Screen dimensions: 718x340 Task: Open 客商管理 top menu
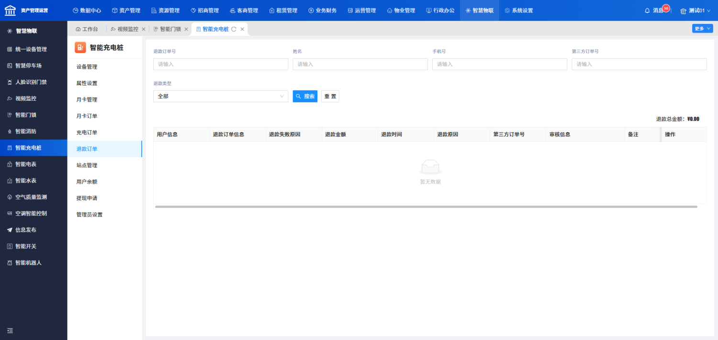coord(244,11)
